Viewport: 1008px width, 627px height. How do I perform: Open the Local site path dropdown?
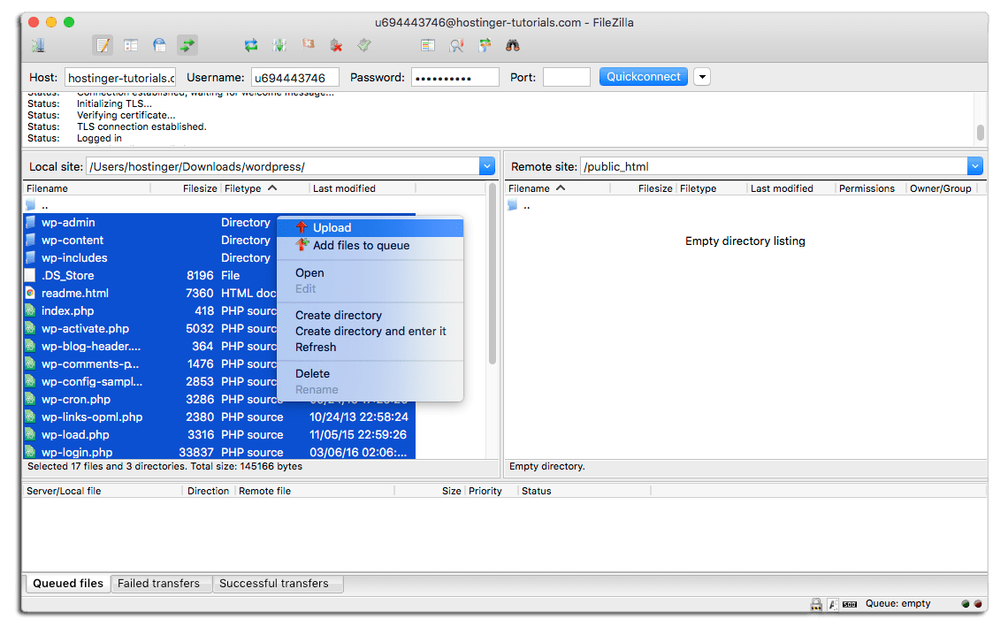tap(486, 165)
